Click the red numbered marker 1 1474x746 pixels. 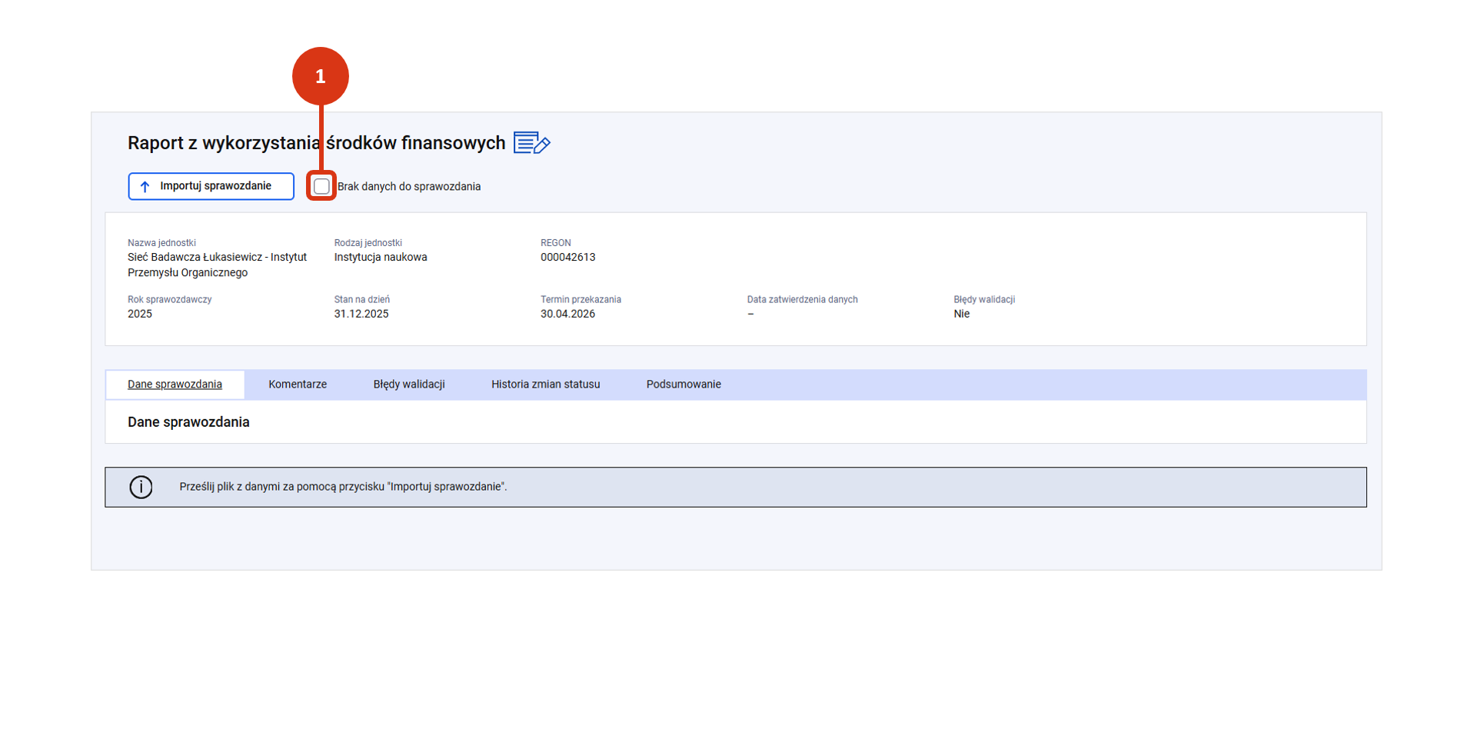tap(320, 76)
